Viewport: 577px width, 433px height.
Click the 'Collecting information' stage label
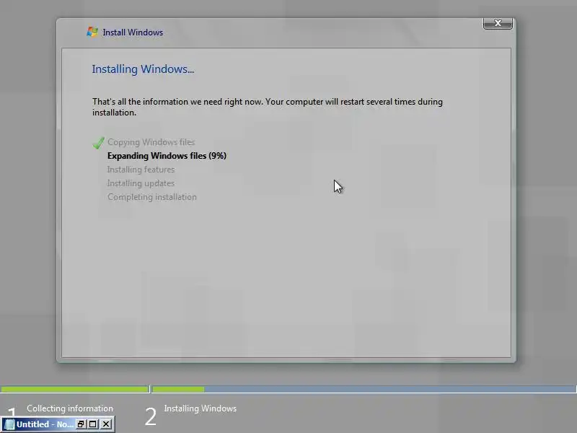[70, 408]
